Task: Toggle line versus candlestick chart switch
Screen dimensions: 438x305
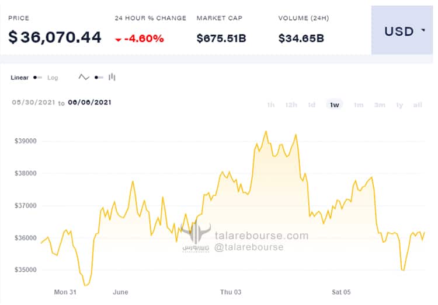Action: click(x=99, y=78)
